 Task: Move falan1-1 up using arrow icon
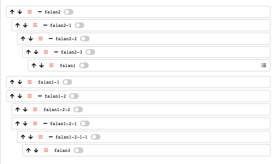(12, 82)
